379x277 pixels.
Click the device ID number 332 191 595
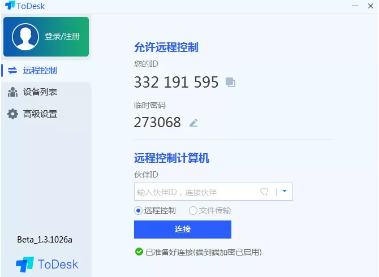tap(176, 83)
